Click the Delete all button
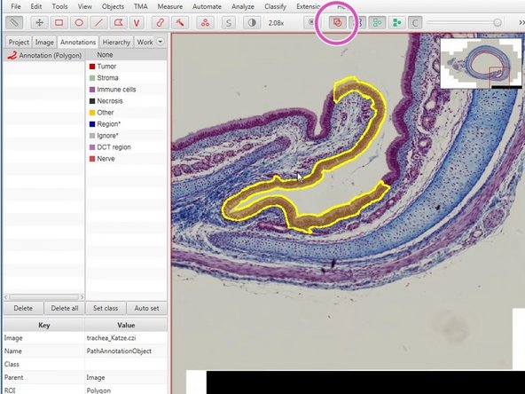 65,308
